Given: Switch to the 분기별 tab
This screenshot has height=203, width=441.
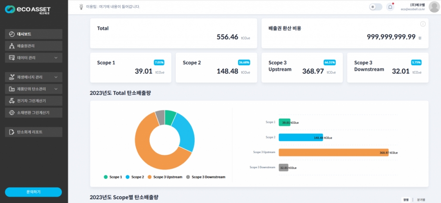Looking at the screenshot, I should point(421,200).
